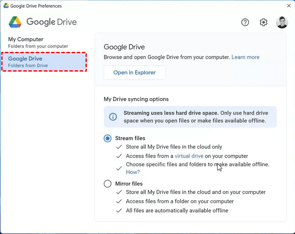Click the info icon in streaming banner

[113, 117]
